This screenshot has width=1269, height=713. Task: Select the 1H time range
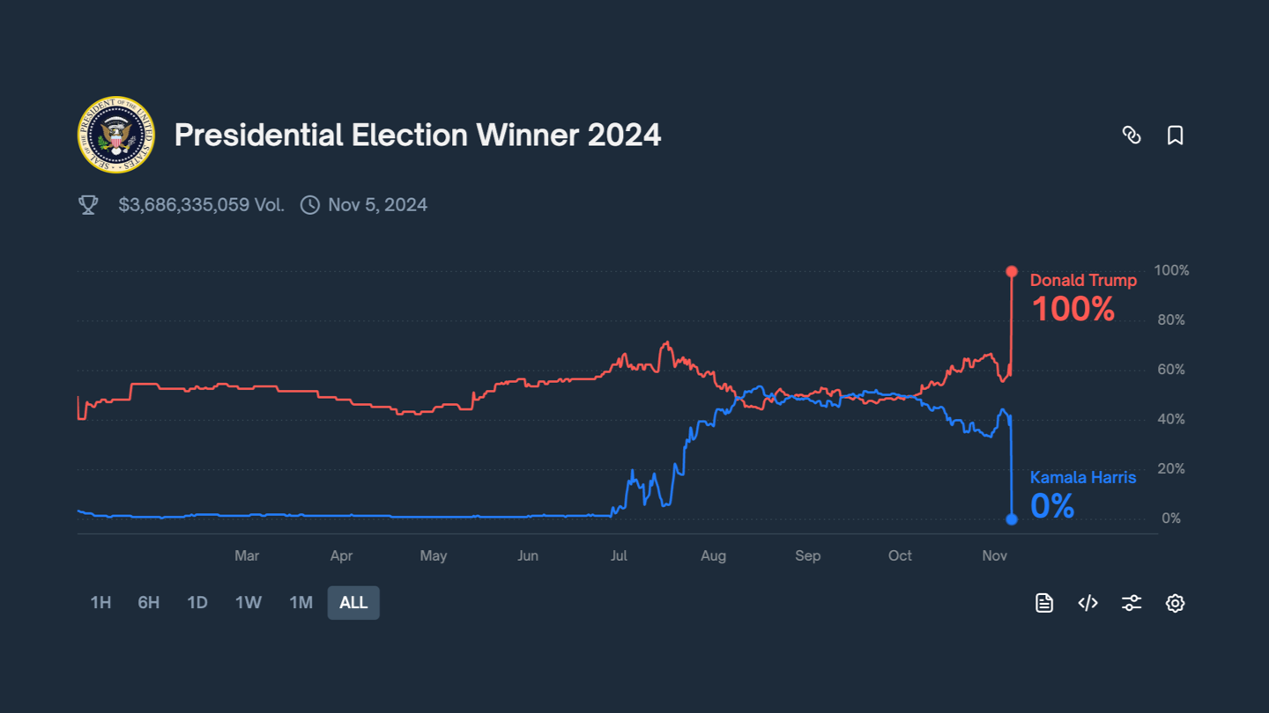point(100,603)
